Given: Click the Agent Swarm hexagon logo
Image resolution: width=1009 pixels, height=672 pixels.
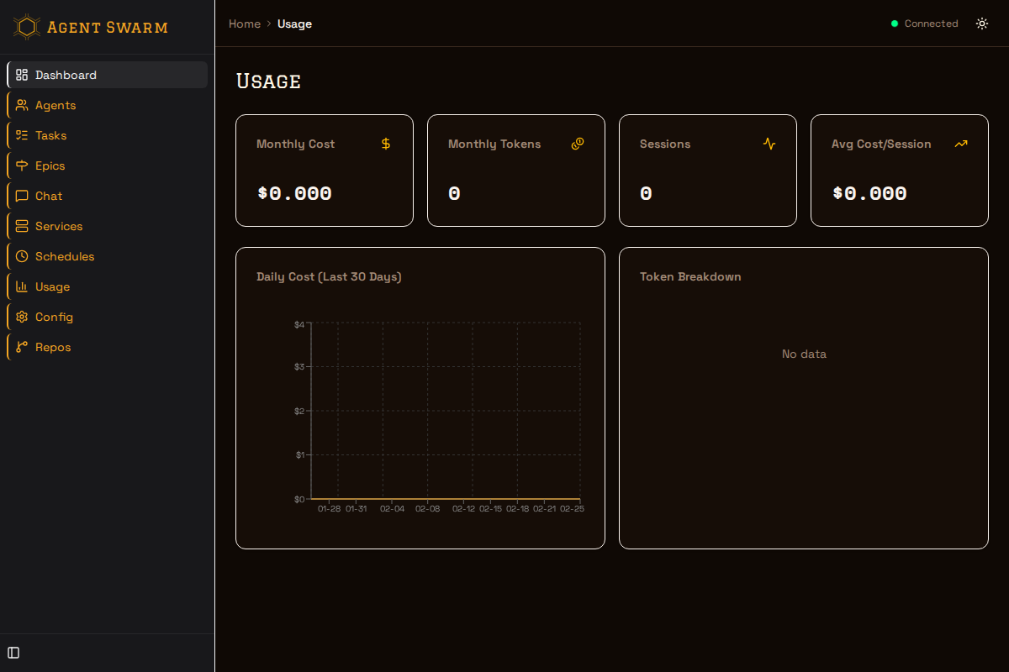Looking at the screenshot, I should coord(27,27).
